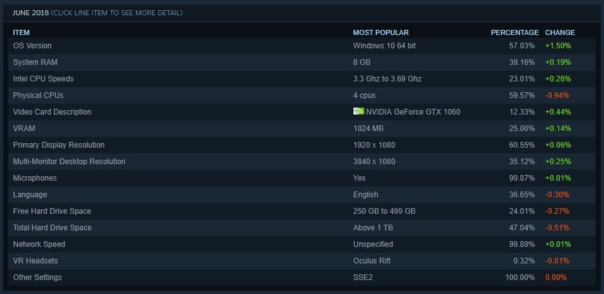
Task: Select the Network Speed row
Action: 301,244
